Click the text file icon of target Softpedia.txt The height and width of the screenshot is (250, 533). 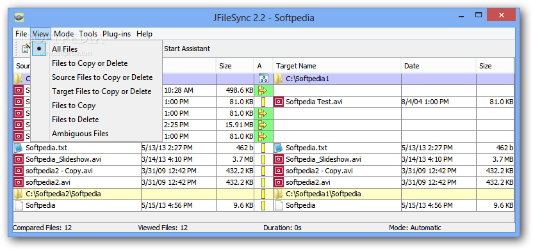(279, 148)
